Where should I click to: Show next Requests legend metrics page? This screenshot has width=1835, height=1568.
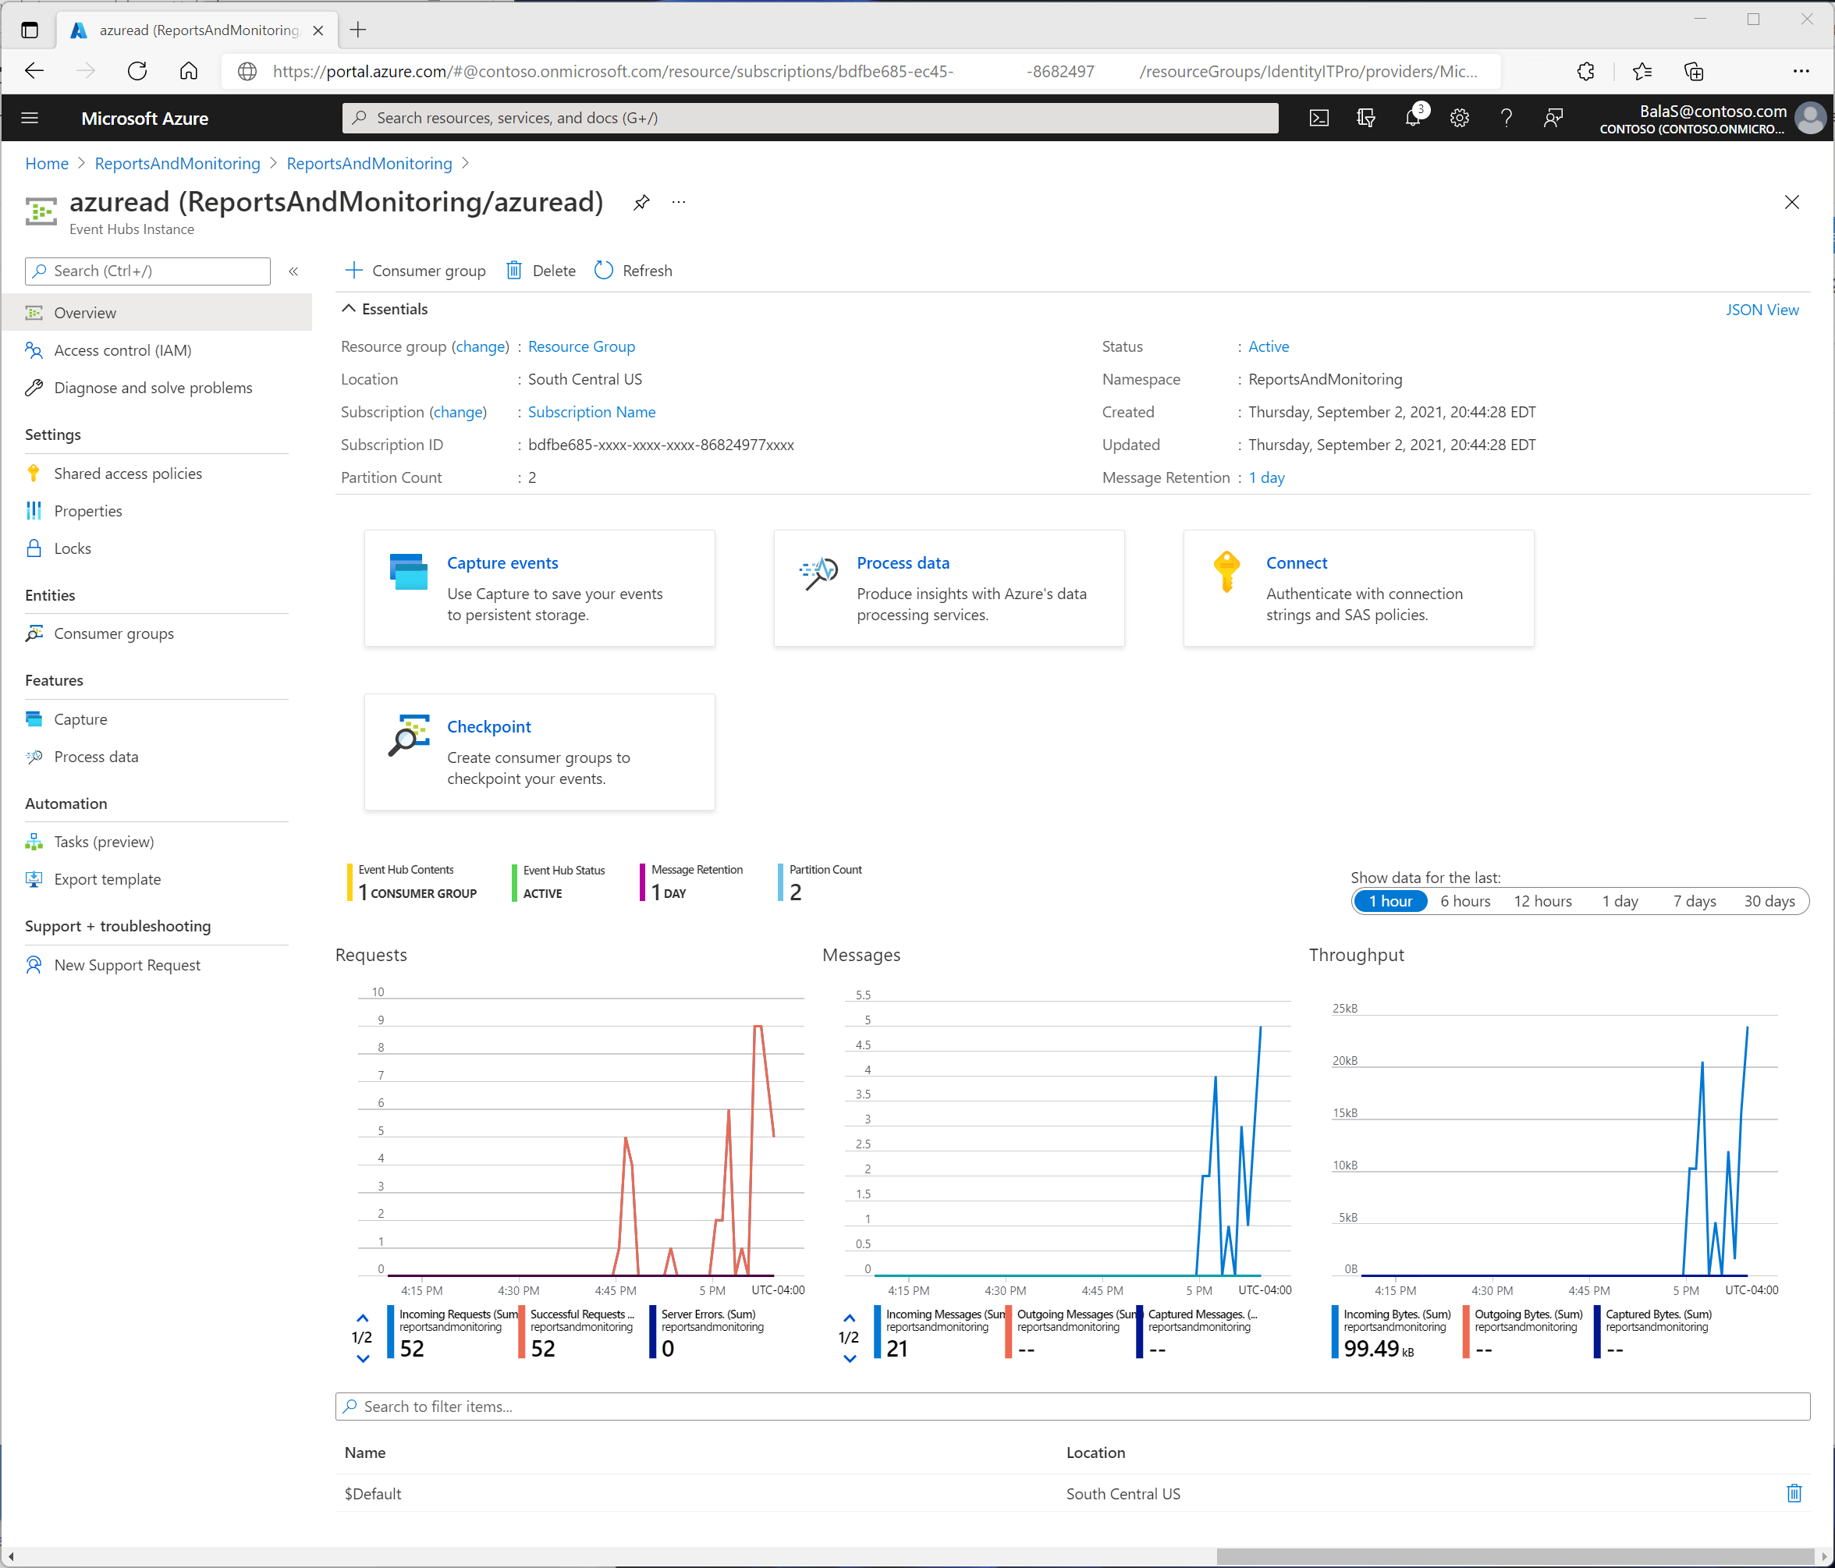(361, 1357)
